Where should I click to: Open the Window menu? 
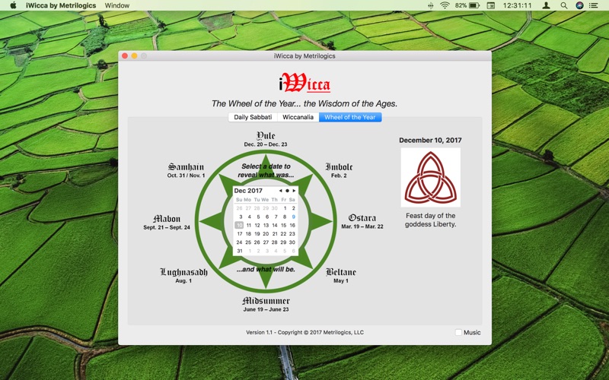(x=117, y=5)
